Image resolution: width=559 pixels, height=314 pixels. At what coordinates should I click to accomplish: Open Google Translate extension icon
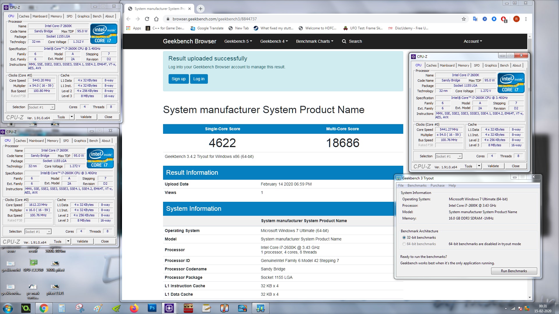[475, 19]
